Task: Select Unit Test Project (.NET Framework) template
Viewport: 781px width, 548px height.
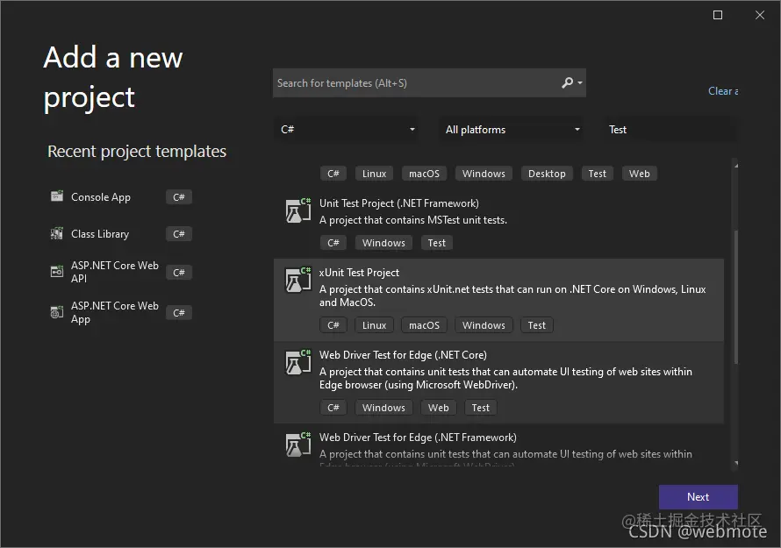Action: (498, 223)
